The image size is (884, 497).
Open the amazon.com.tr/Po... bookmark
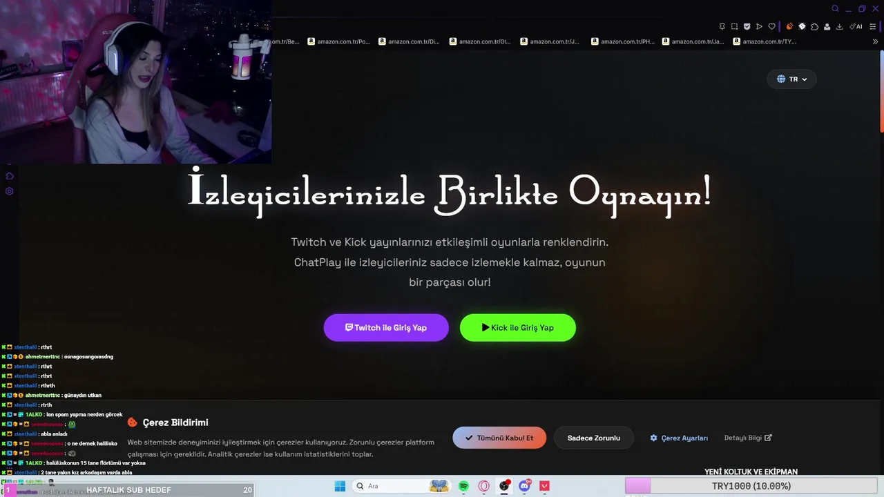[x=339, y=41]
